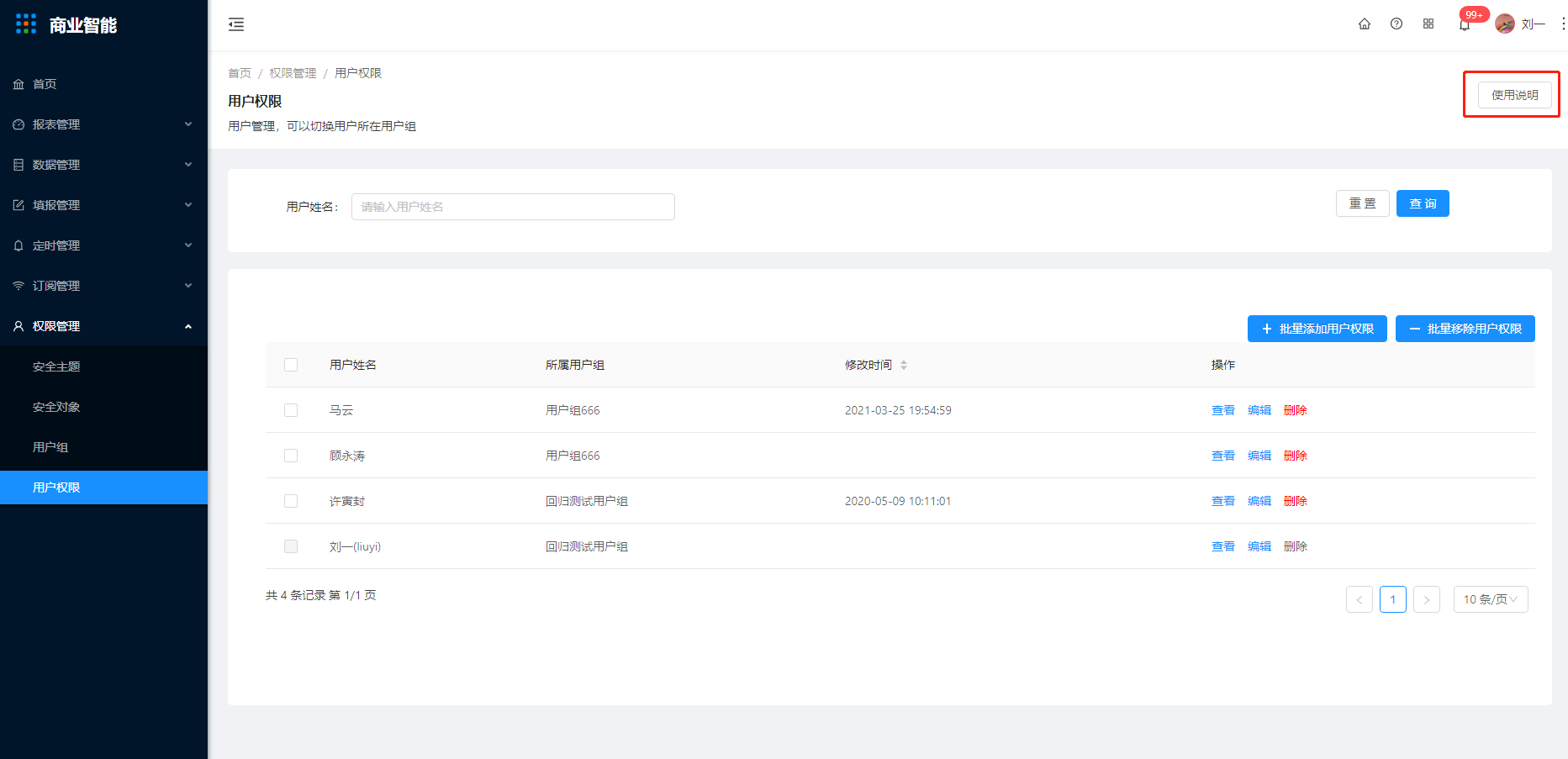The image size is (1568, 759).
Task: Open notifications bell icon
Action: 1465,24
